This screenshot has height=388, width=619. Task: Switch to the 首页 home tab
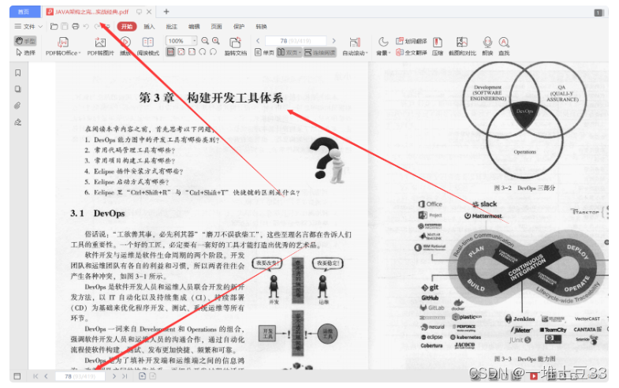[24, 12]
